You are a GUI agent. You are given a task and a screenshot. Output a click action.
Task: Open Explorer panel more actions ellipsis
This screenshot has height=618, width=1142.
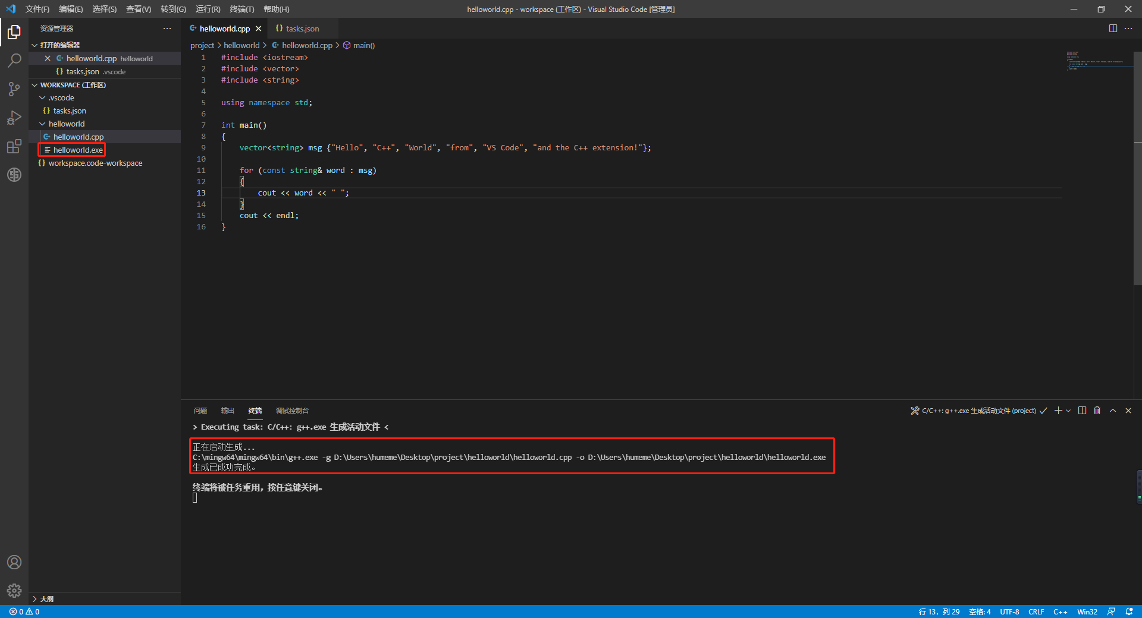167,29
